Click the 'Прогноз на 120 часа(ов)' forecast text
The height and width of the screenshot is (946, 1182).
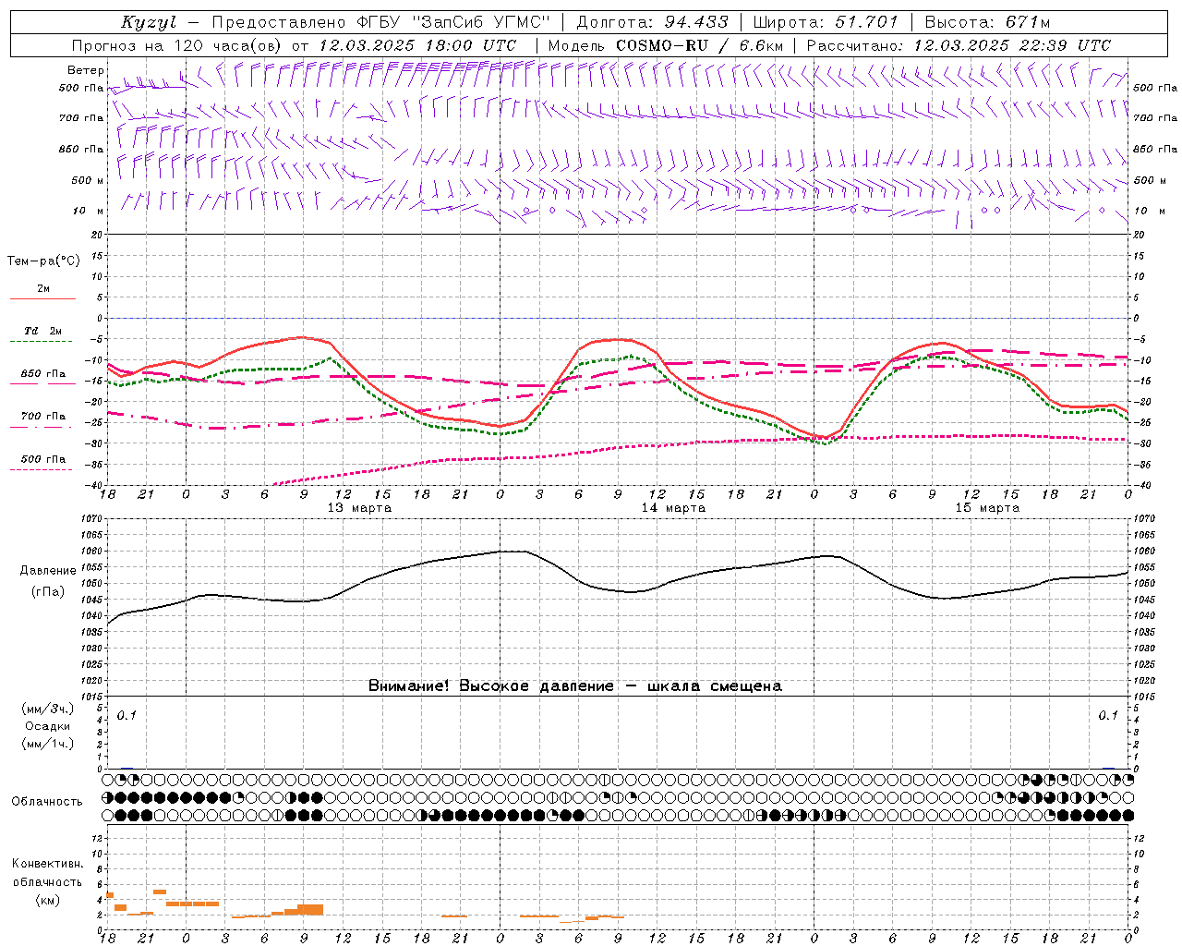point(177,45)
